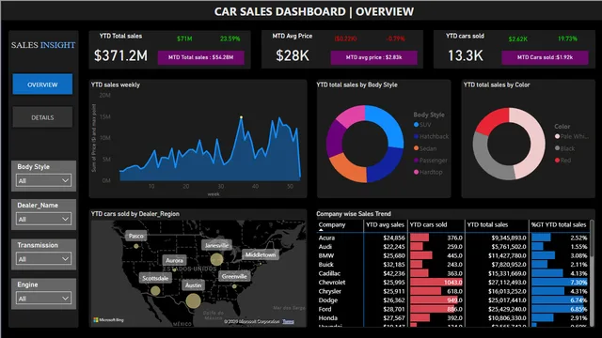This screenshot has width=602, height=338.
Task: Select the Dodge row in table
Action: click(x=452, y=300)
